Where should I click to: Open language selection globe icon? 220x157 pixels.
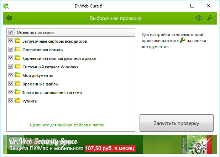(x=199, y=18)
